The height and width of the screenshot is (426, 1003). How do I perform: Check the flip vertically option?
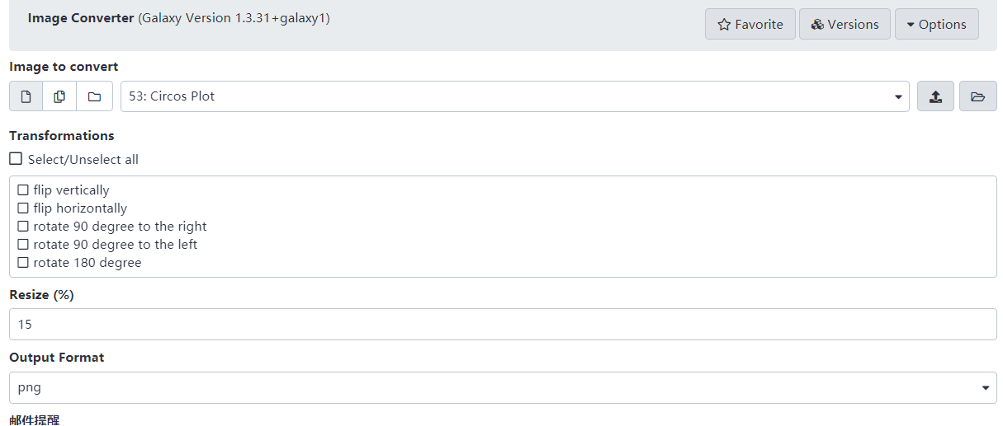coord(23,190)
